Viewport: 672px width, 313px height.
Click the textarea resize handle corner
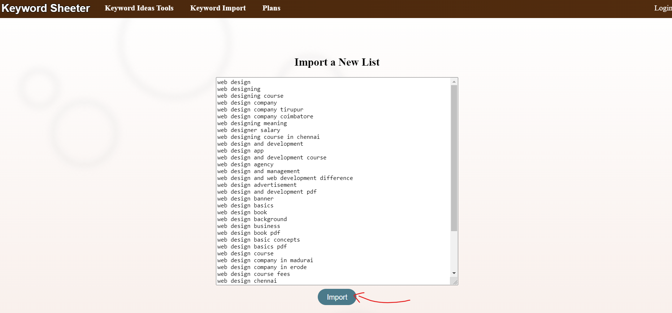[455, 282]
